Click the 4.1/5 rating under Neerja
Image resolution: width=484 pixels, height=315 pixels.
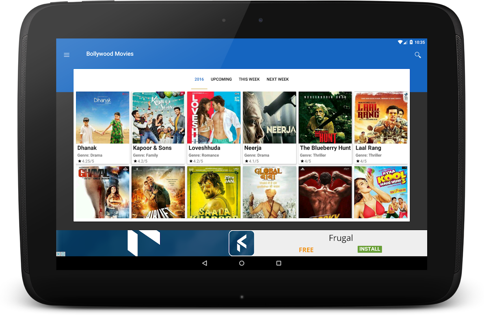click(x=251, y=161)
